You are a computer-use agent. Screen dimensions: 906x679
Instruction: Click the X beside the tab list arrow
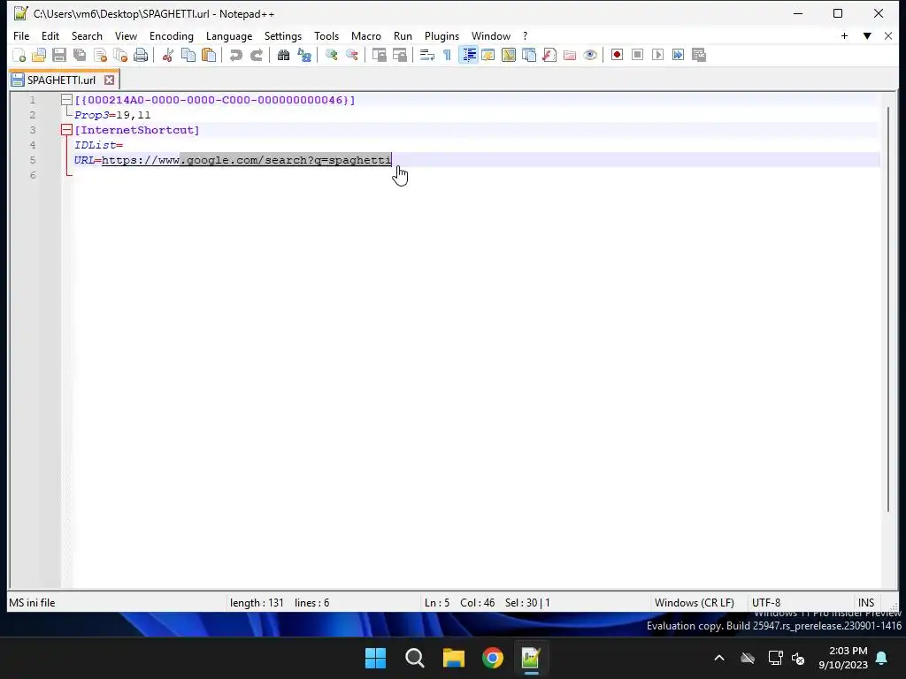888,35
